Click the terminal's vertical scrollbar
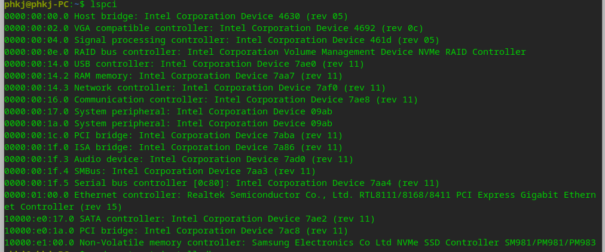Screen dimensions: 605x252 click(x=601, y=126)
